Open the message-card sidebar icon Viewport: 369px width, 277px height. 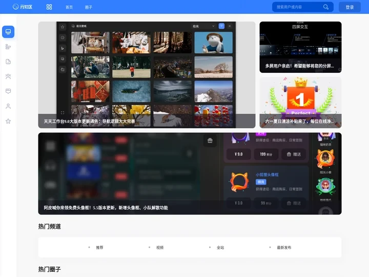click(8, 91)
